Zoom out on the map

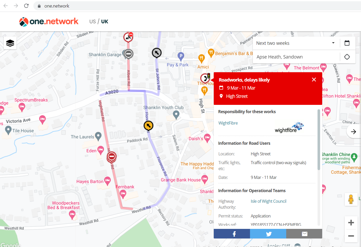point(351,236)
